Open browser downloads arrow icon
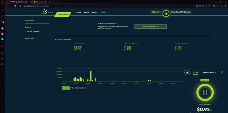The image size is (228, 113). (222, 6)
